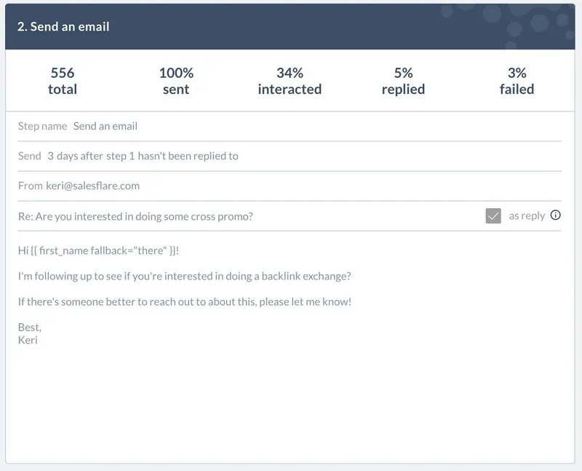582x471 pixels.
Task: Toggle the as reply checkbox
Action: pyautogui.click(x=493, y=215)
